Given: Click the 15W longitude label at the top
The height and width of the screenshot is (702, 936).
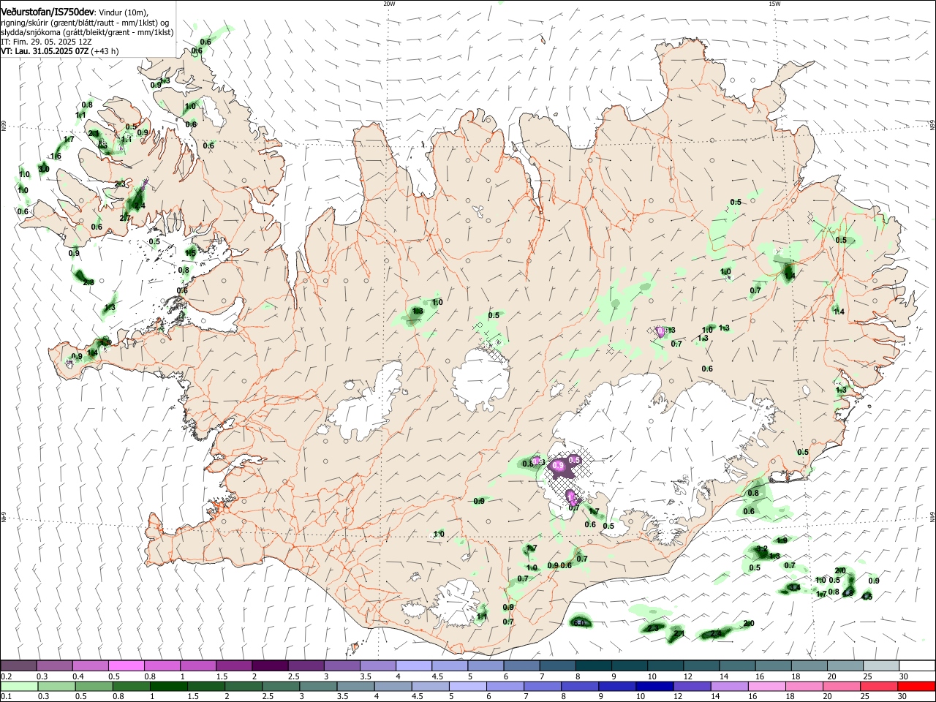Looking at the screenshot, I should [774, 4].
